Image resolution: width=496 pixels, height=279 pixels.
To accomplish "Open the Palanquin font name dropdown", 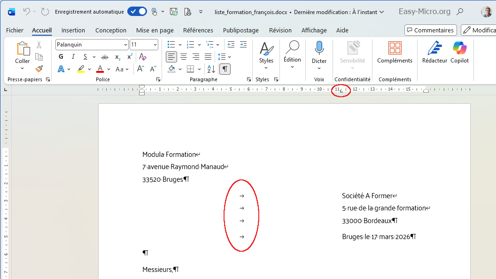I will click(125, 45).
